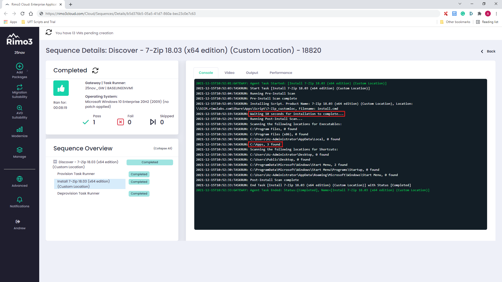Switch to the Output tab

252,73
